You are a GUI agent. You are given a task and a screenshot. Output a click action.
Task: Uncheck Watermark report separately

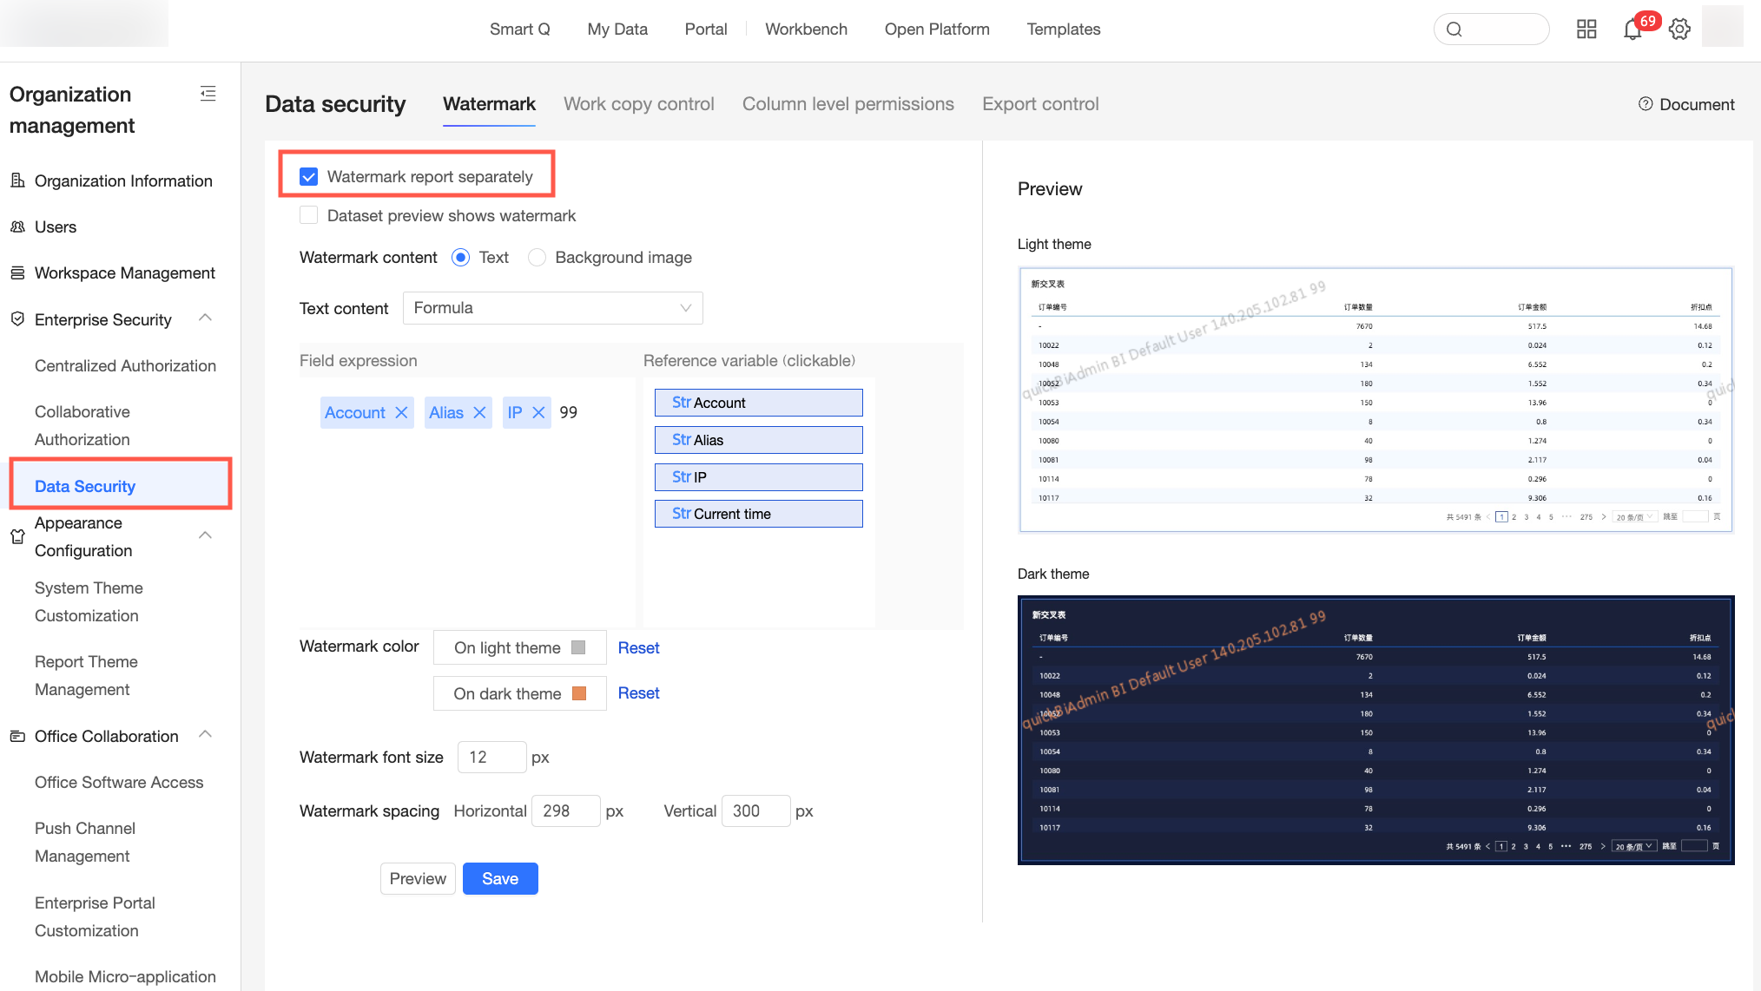308,177
